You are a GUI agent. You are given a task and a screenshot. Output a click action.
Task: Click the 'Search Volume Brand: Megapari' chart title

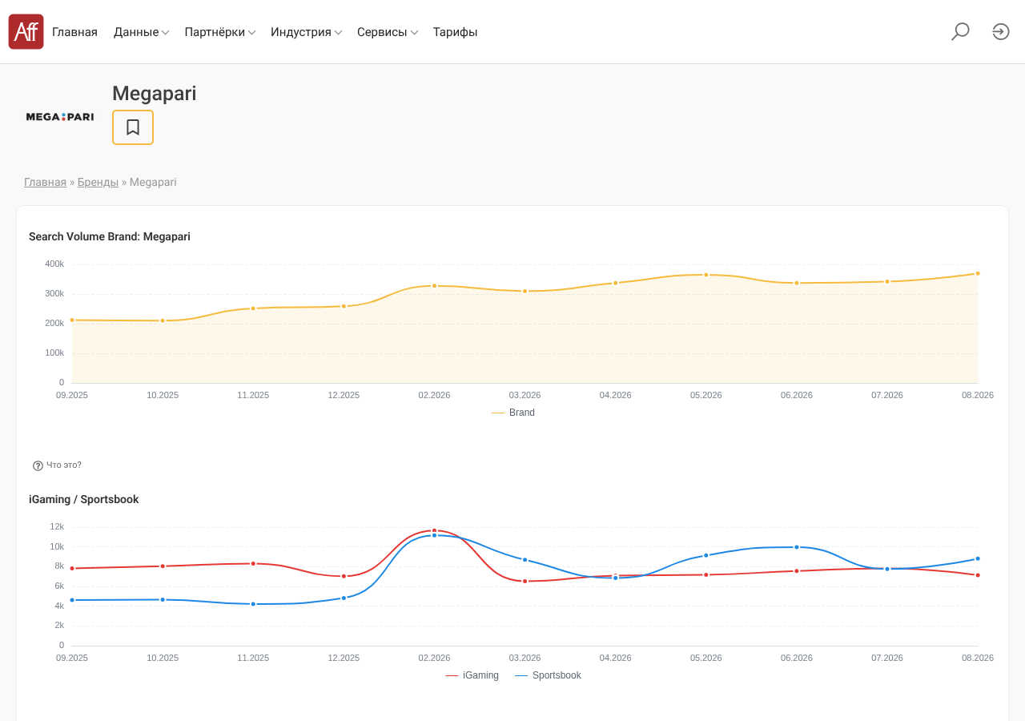point(110,236)
